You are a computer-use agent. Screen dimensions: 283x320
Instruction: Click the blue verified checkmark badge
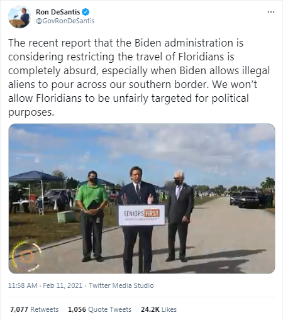tap(86, 12)
